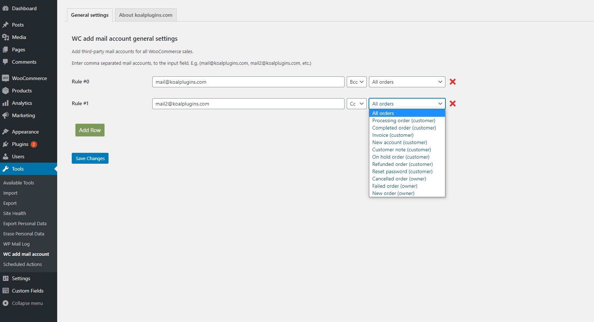Click the Marketing megaphone icon
This screenshot has height=322, width=594.
(5, 115)
